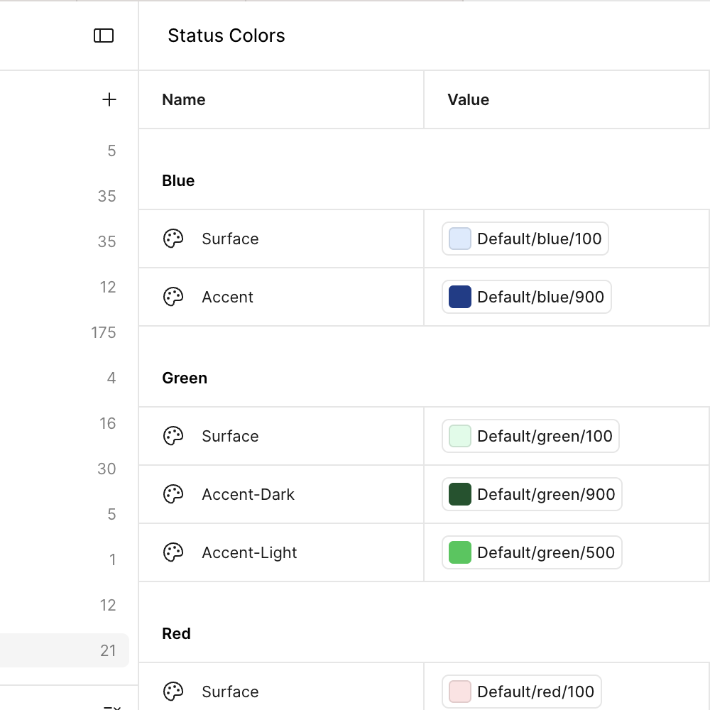710x710 pixels.
Task: Select the Accent-Dark variable name
Action: [x=248, y=494]
